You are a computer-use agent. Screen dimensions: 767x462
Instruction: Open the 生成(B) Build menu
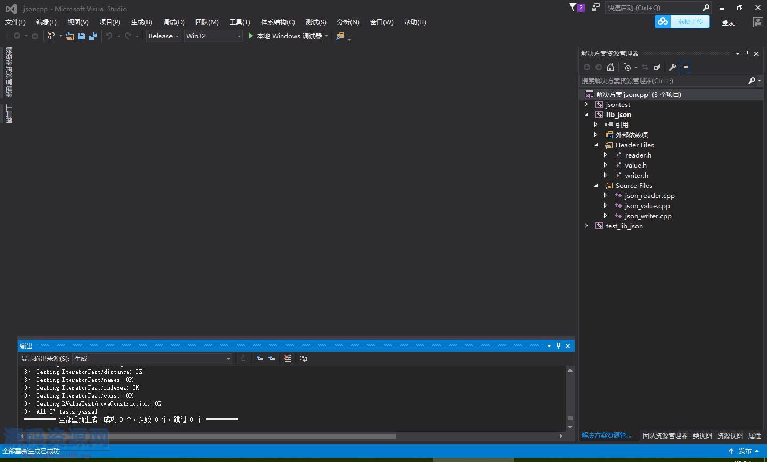point(142,22)
